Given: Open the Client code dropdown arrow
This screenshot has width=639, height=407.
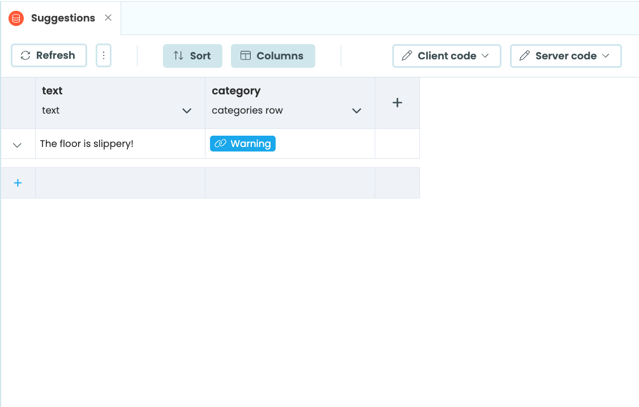Looking at the screenshot, I should pyautogui.click(x=486, y=55).
